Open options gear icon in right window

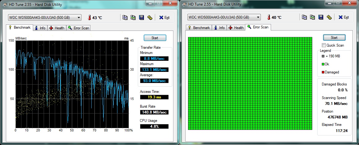click(x=329, y=17)
